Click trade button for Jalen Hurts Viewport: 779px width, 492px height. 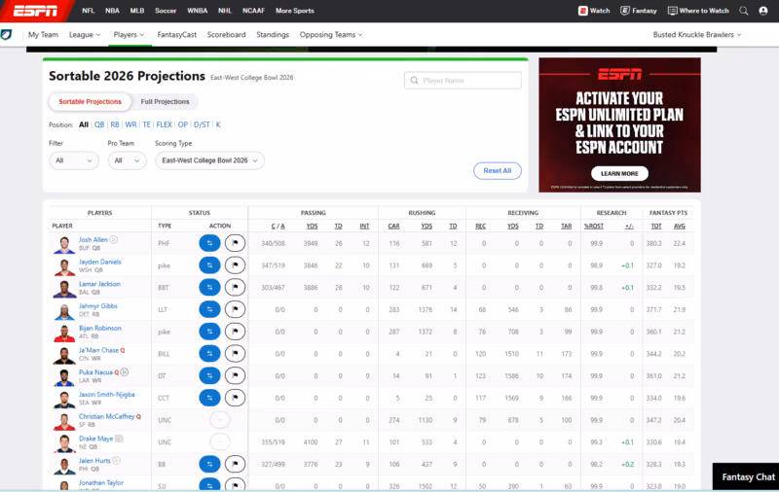(209, 464)
